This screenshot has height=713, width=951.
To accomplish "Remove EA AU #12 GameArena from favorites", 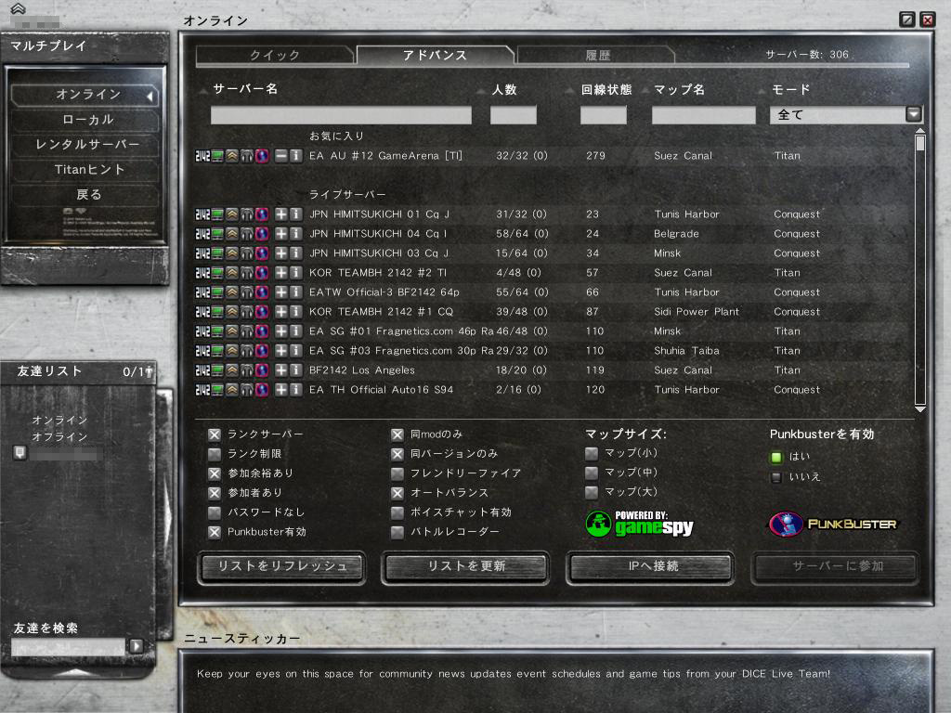I will click(x=280, y=156).
